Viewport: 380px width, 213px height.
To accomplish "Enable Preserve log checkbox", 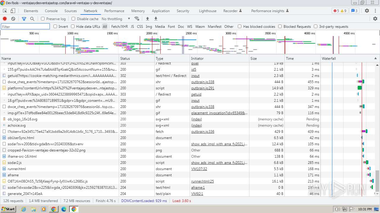I will coord(43,19).
